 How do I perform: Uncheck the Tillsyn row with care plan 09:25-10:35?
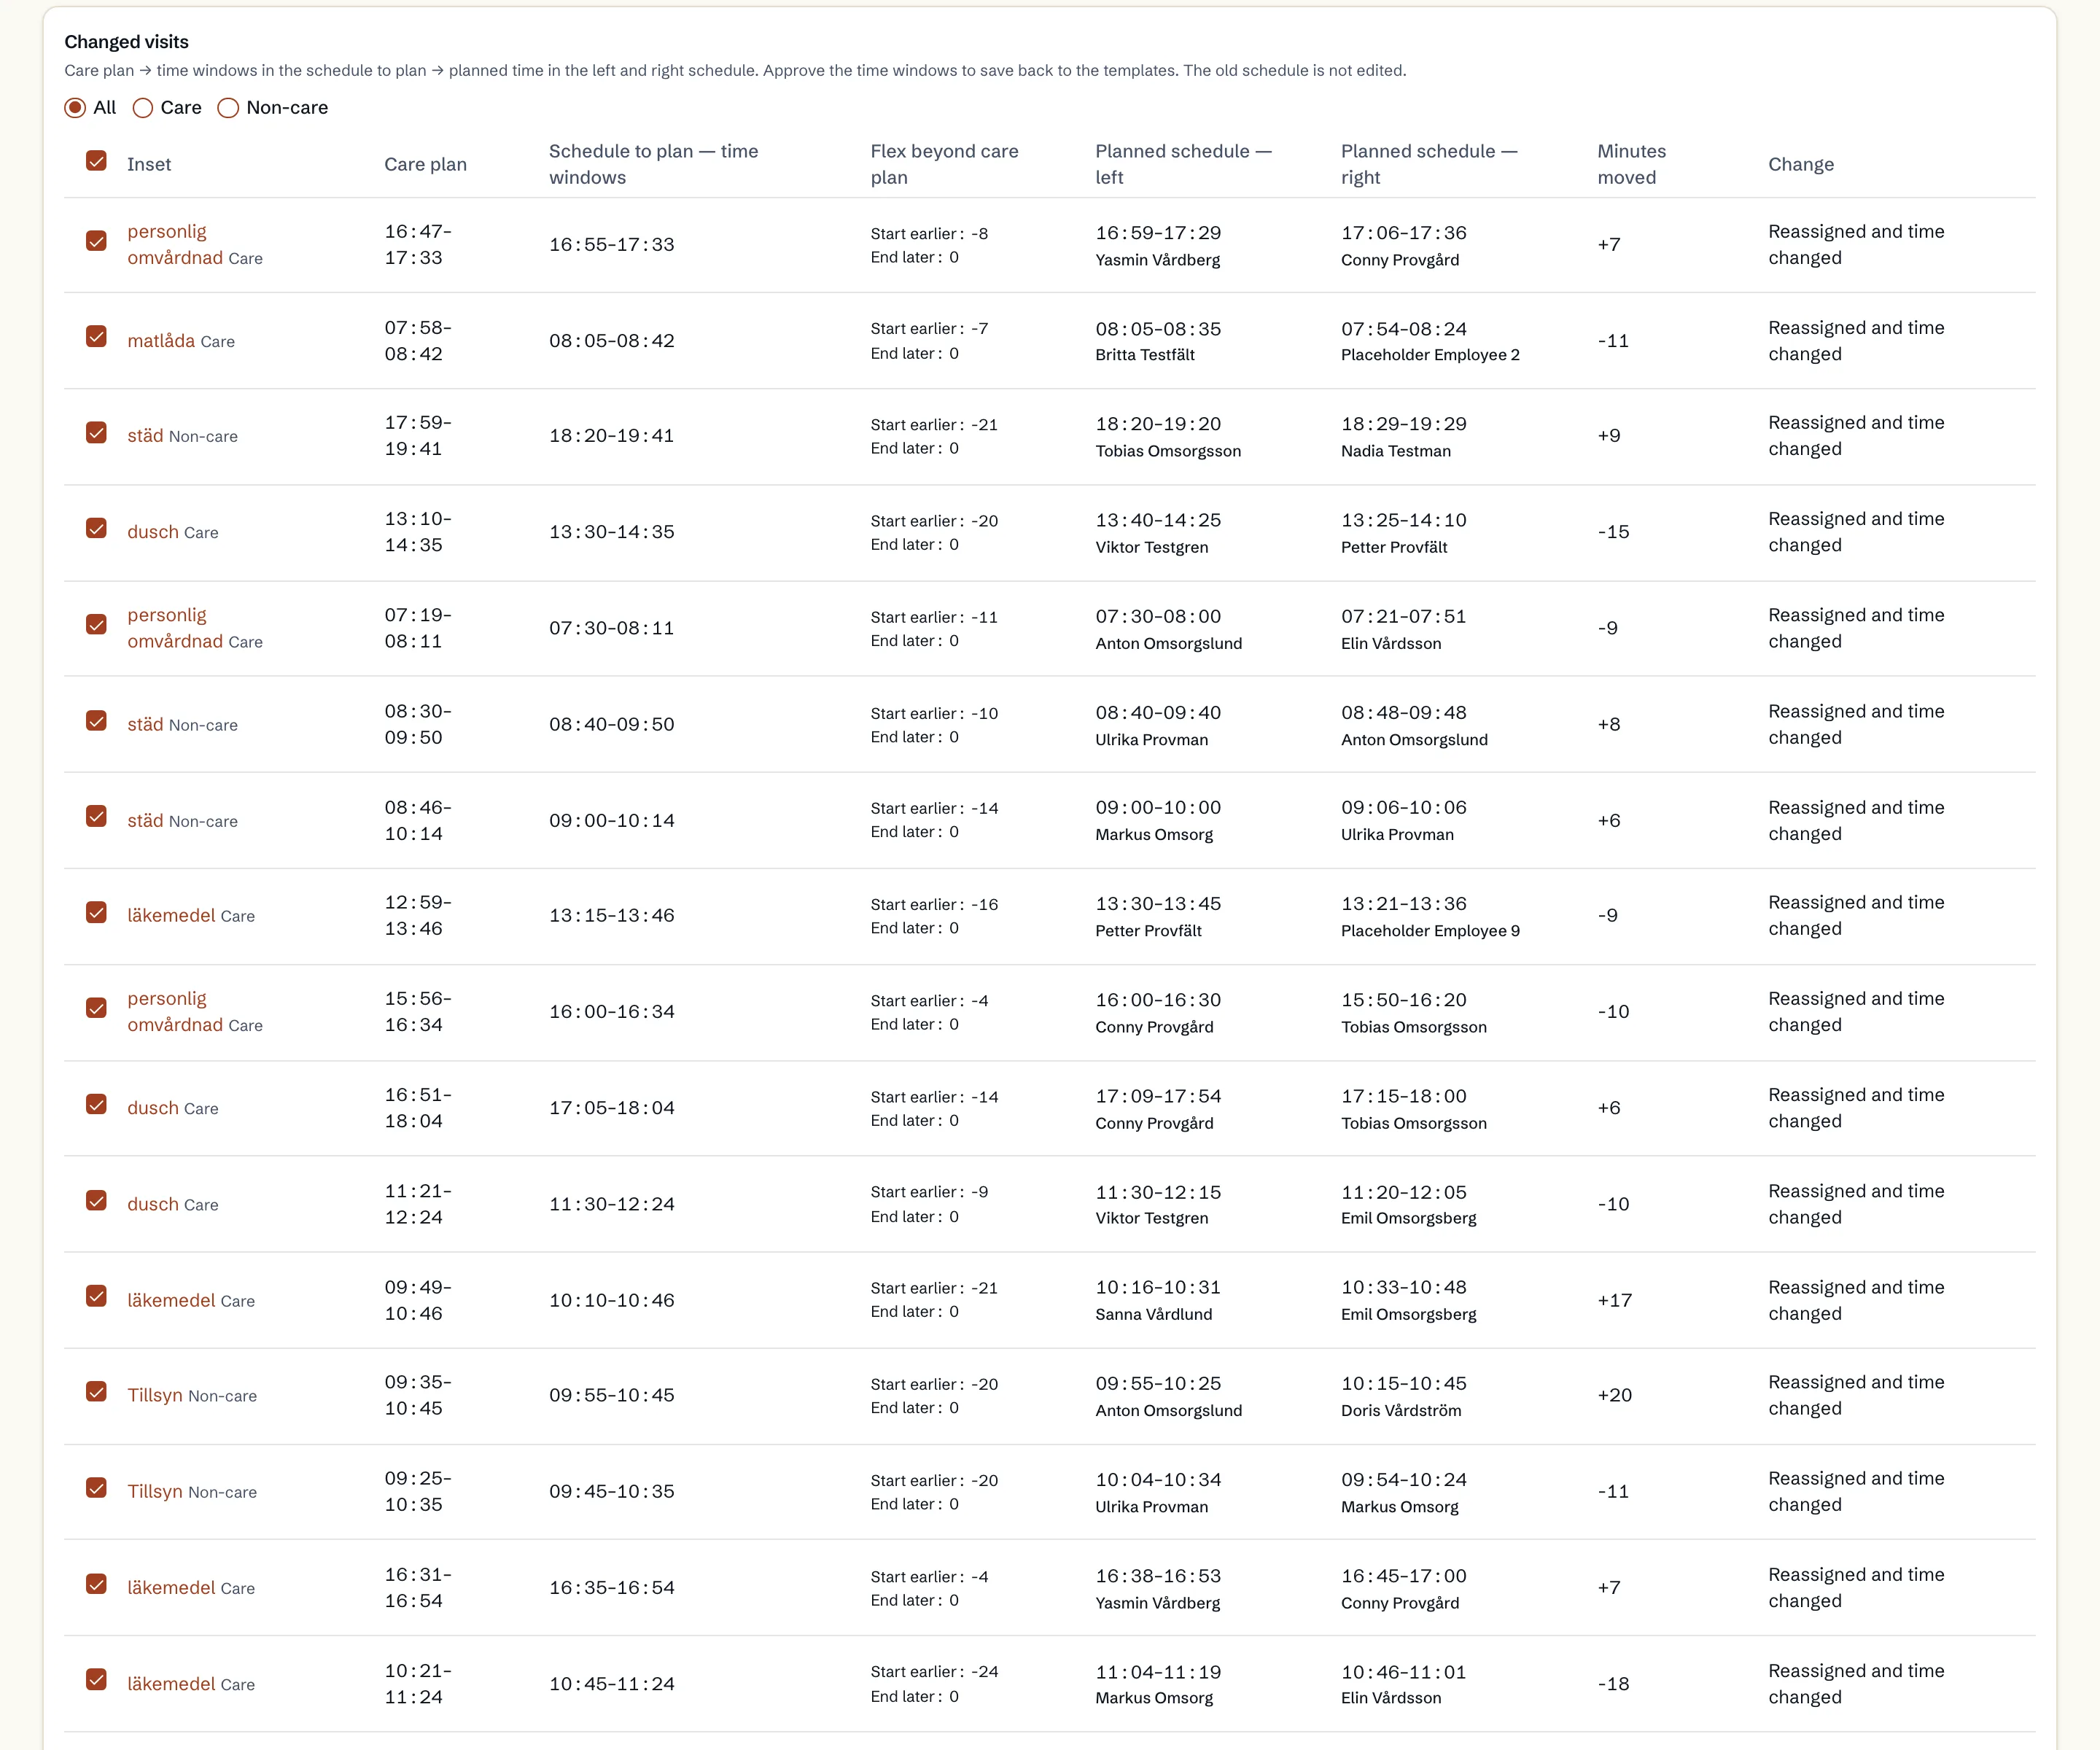[96, 1487]
